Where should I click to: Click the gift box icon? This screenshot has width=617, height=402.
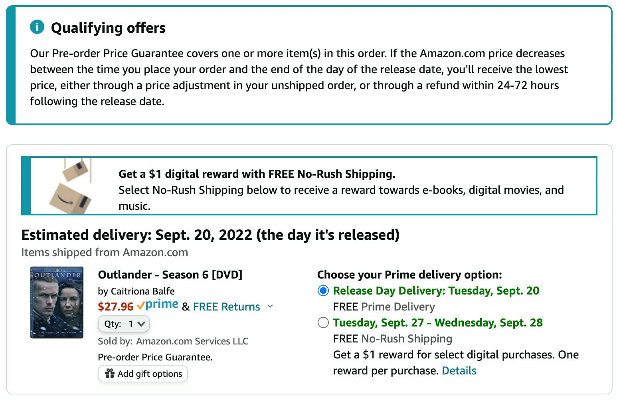pyautogui.click(x=109, y=374)
